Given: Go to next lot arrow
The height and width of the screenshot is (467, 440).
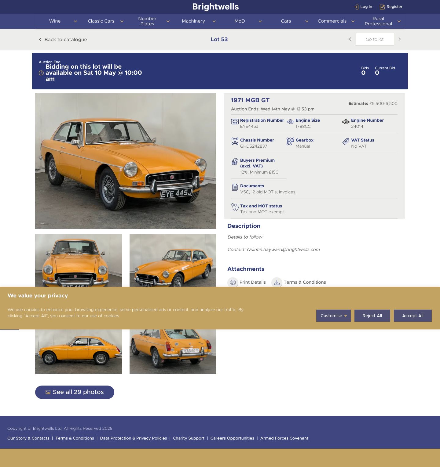Looking at the screenshot, I should tap(399, 39).
